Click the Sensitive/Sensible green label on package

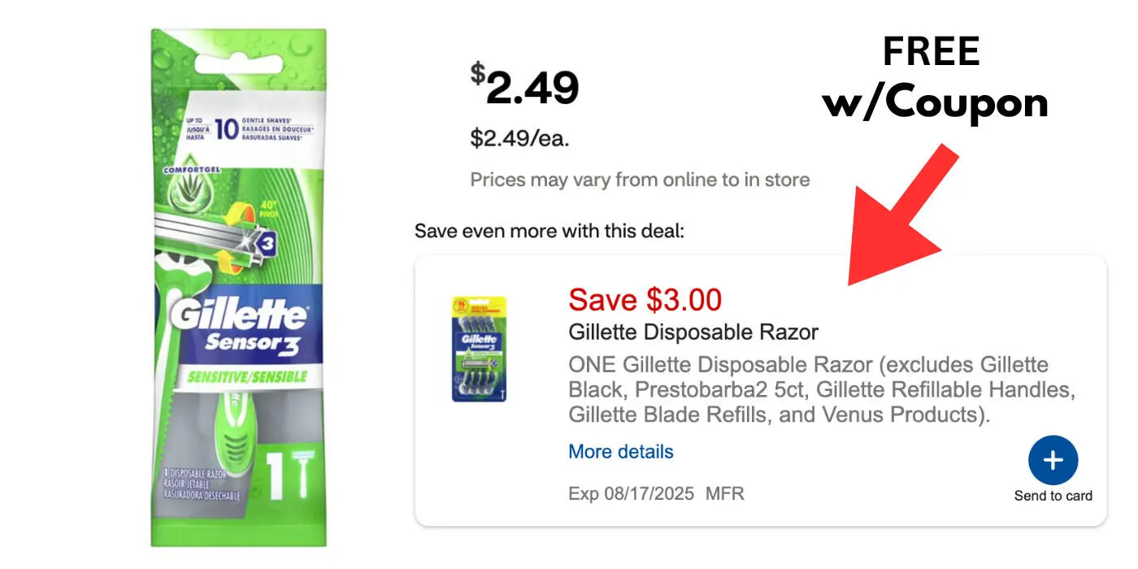(x=247, y=376)
